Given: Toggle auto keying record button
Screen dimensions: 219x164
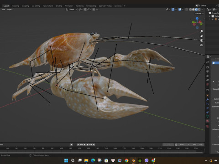Looking at the screenshot, I should [72, 144].
